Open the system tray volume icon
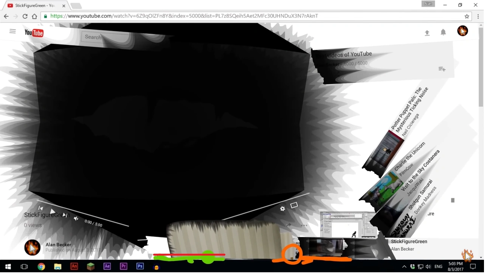The height and width of the screenshot is (273, 487). click(428, 267)
